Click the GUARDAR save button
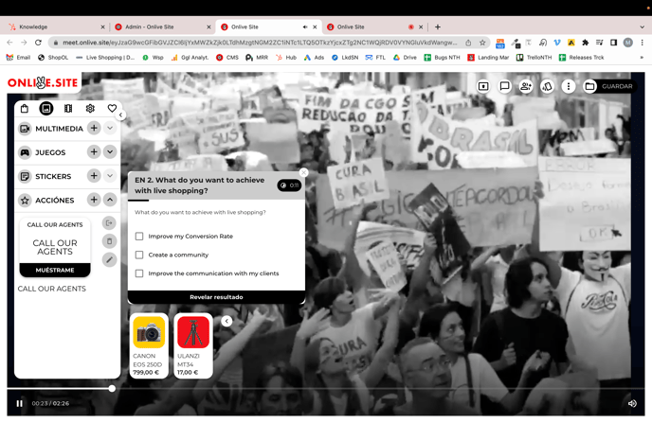 [x=617, y=86]
